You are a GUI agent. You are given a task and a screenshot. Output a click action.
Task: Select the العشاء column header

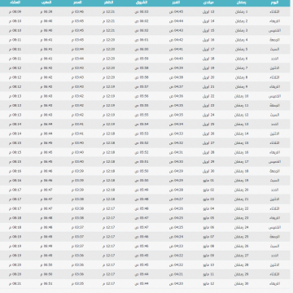point(15,2)
